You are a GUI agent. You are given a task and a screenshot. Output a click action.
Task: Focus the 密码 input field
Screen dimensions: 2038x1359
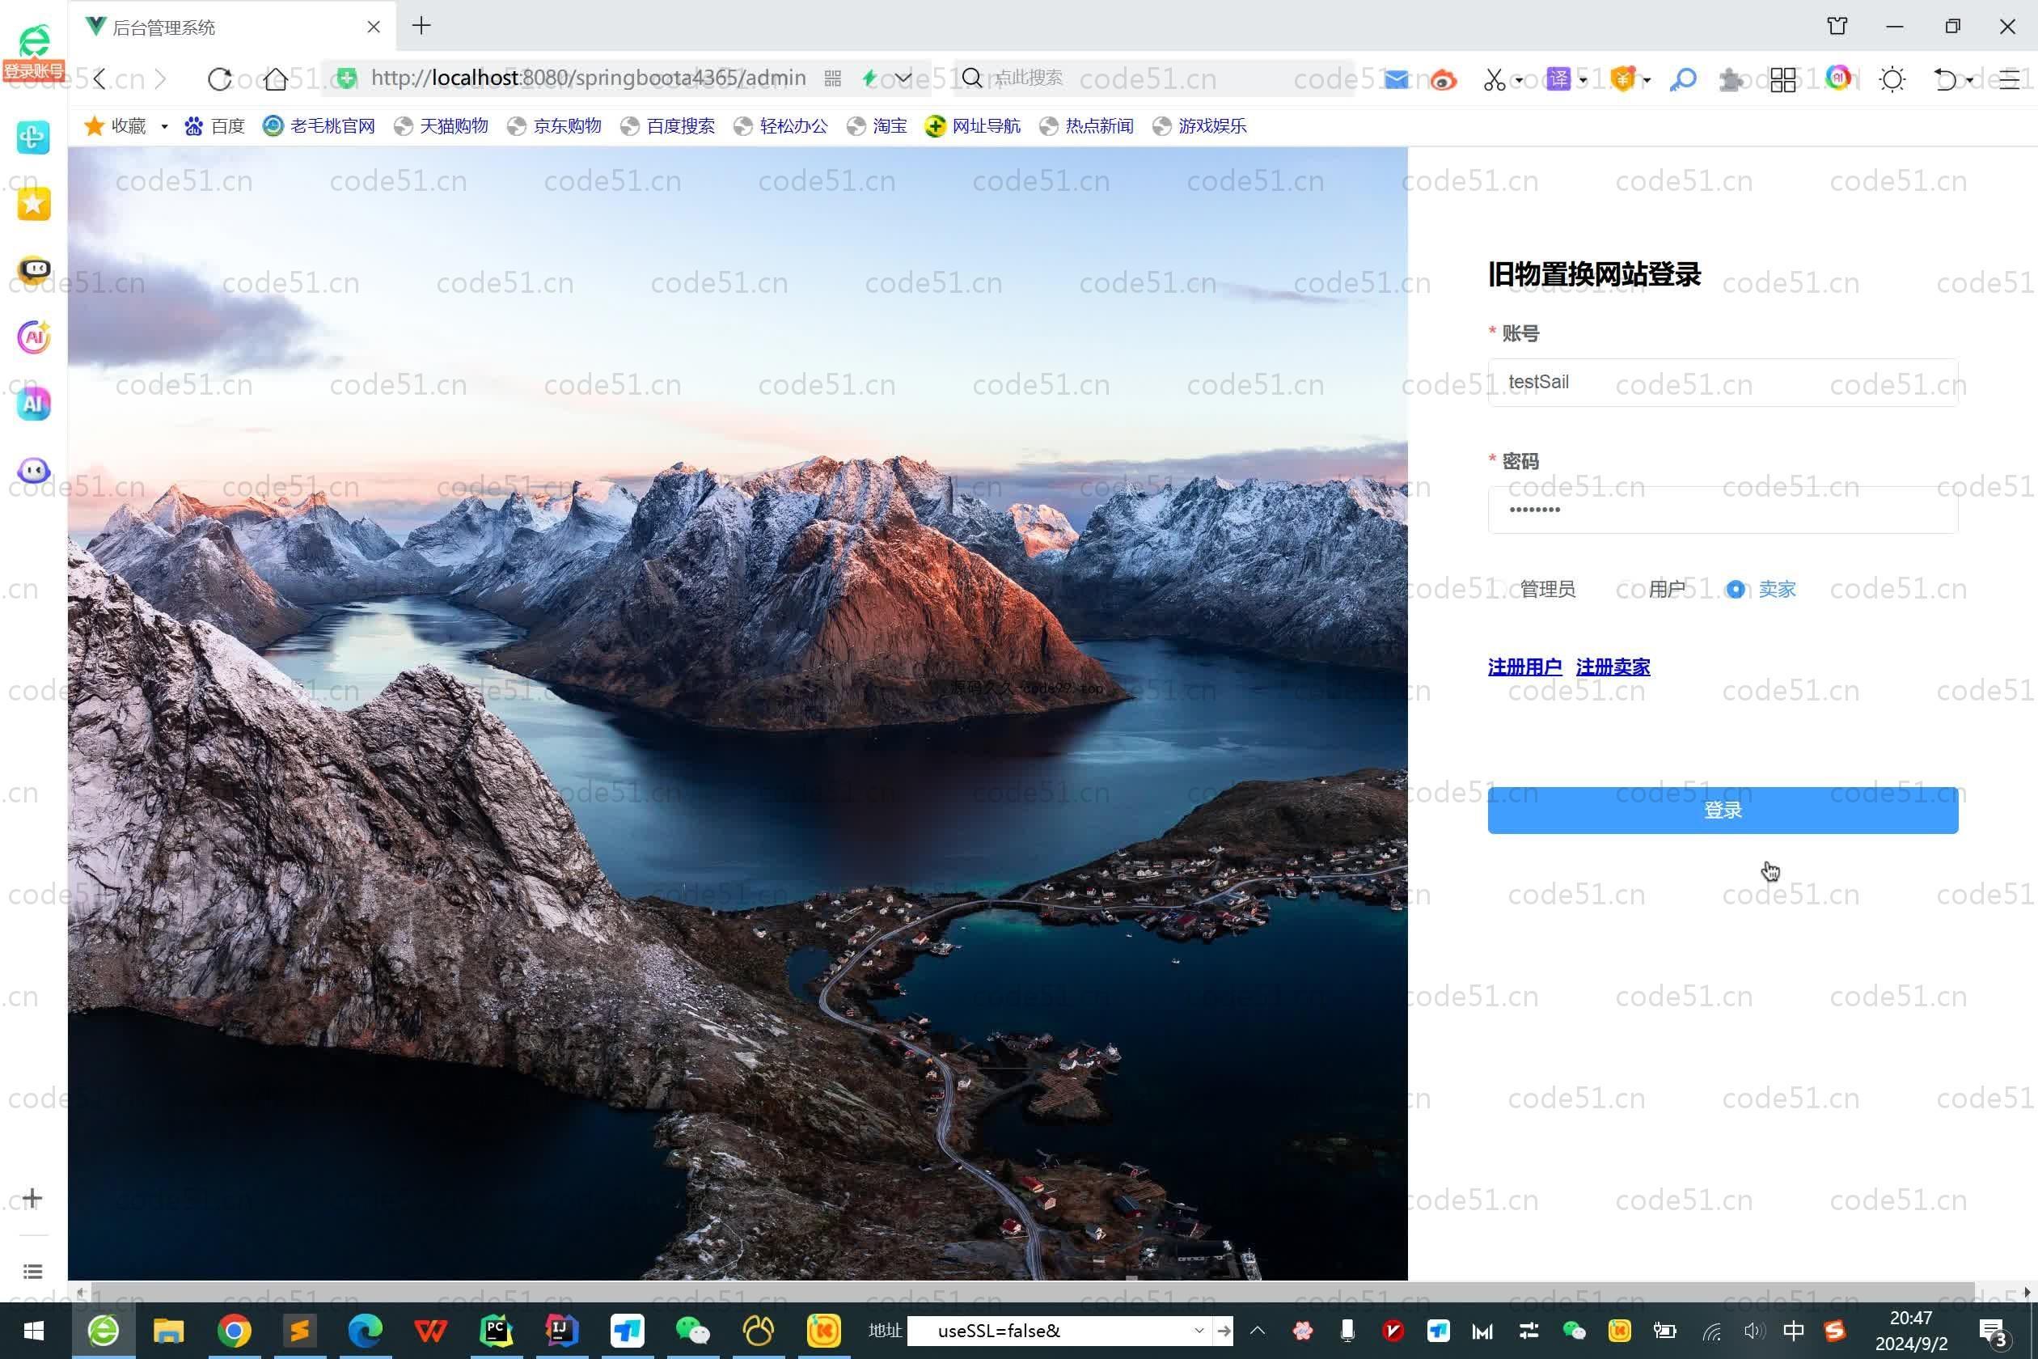click(x=1723, y=510)
